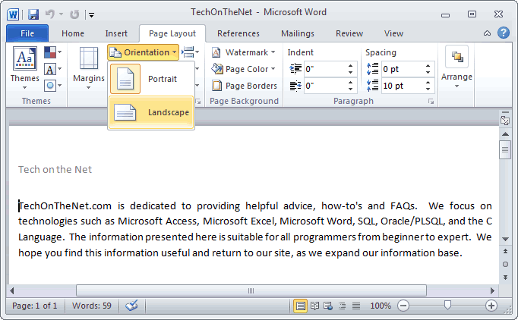Open the Arrange menu
This screenshot has width=518, height=320.
[x=456, y=67]
